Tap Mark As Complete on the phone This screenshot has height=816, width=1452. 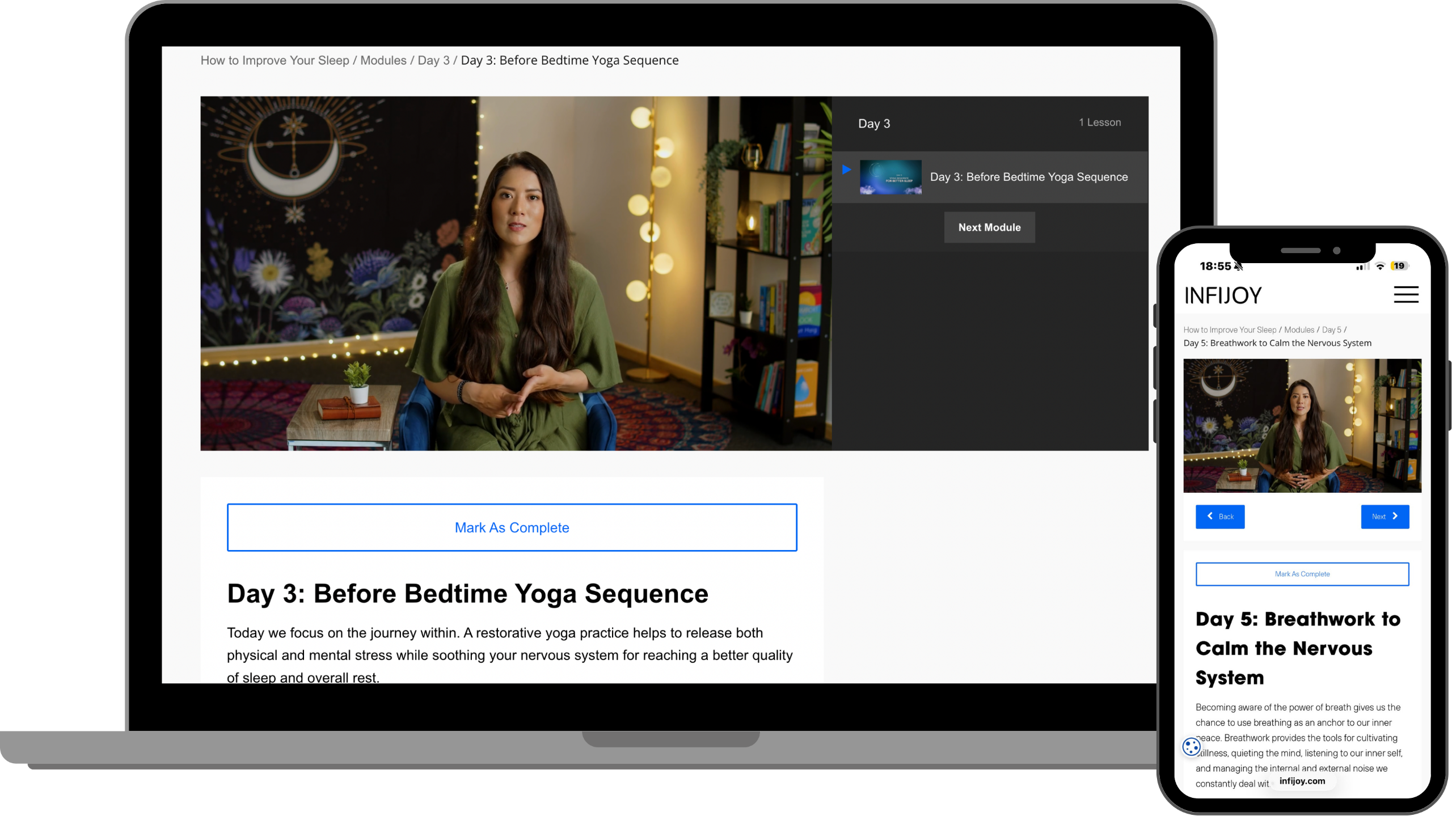[1302, 574]
